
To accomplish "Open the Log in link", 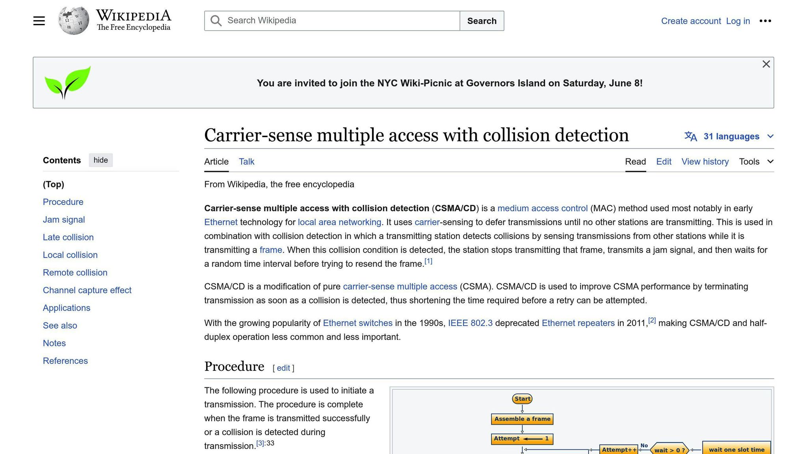I will point(738,21).
